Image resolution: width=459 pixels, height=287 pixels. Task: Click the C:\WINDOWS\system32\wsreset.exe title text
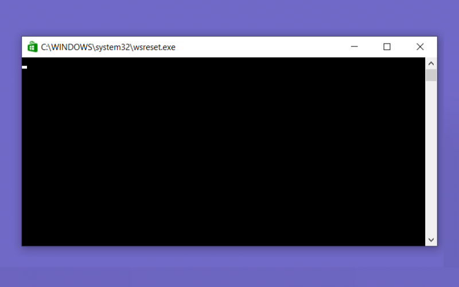click(x=108, y=47)
